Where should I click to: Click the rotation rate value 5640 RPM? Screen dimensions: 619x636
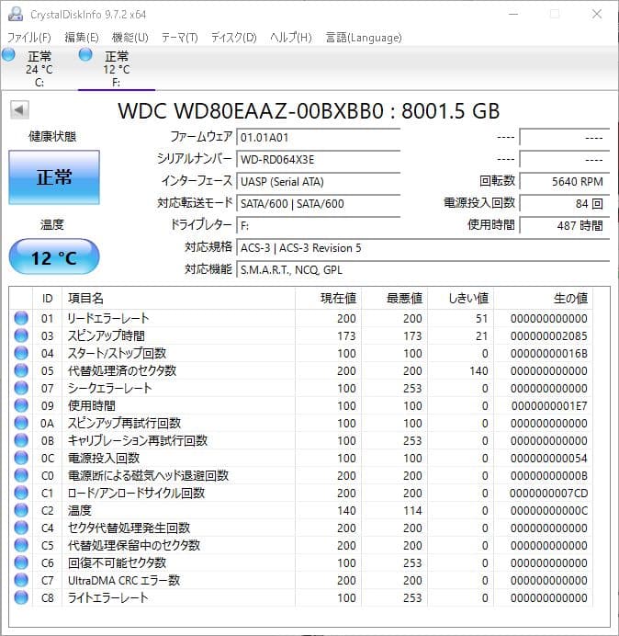(564, 181)
